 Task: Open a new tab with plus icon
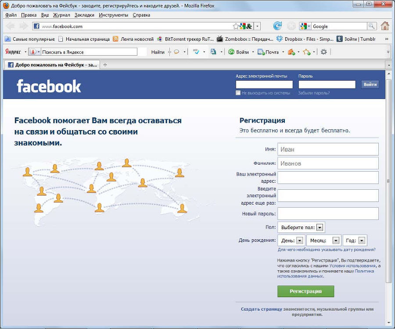(x=105, y=65)
